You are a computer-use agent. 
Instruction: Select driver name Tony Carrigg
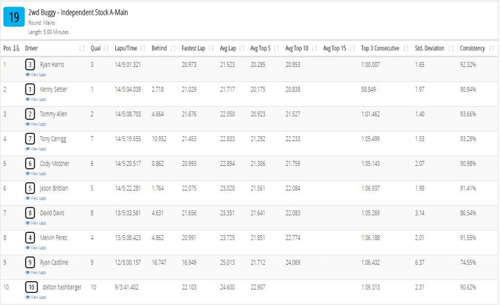tap(53, 139)
